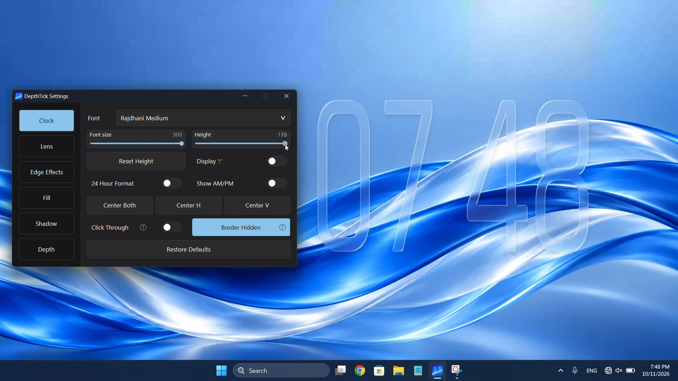
Task: Click the DepthTick taskbar icon
Action: (x=438, y=371)
